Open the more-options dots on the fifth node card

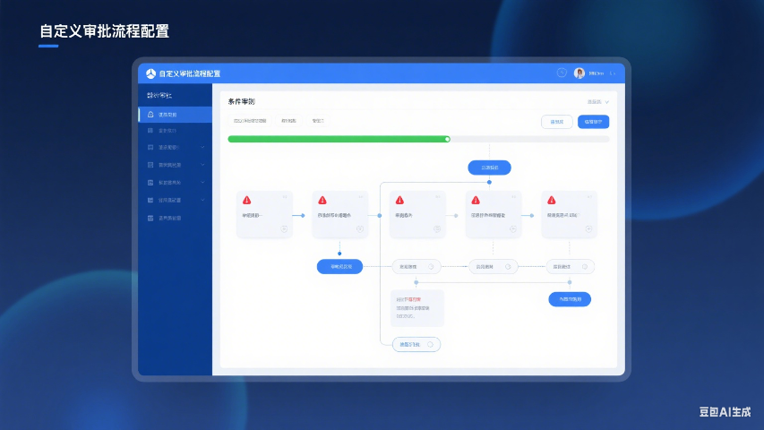click(x=589, y=197)
